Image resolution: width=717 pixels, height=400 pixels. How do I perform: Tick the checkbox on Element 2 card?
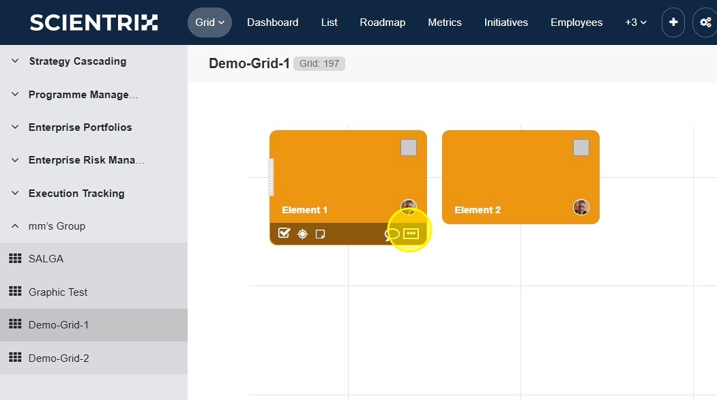click(x=581, y=147)
